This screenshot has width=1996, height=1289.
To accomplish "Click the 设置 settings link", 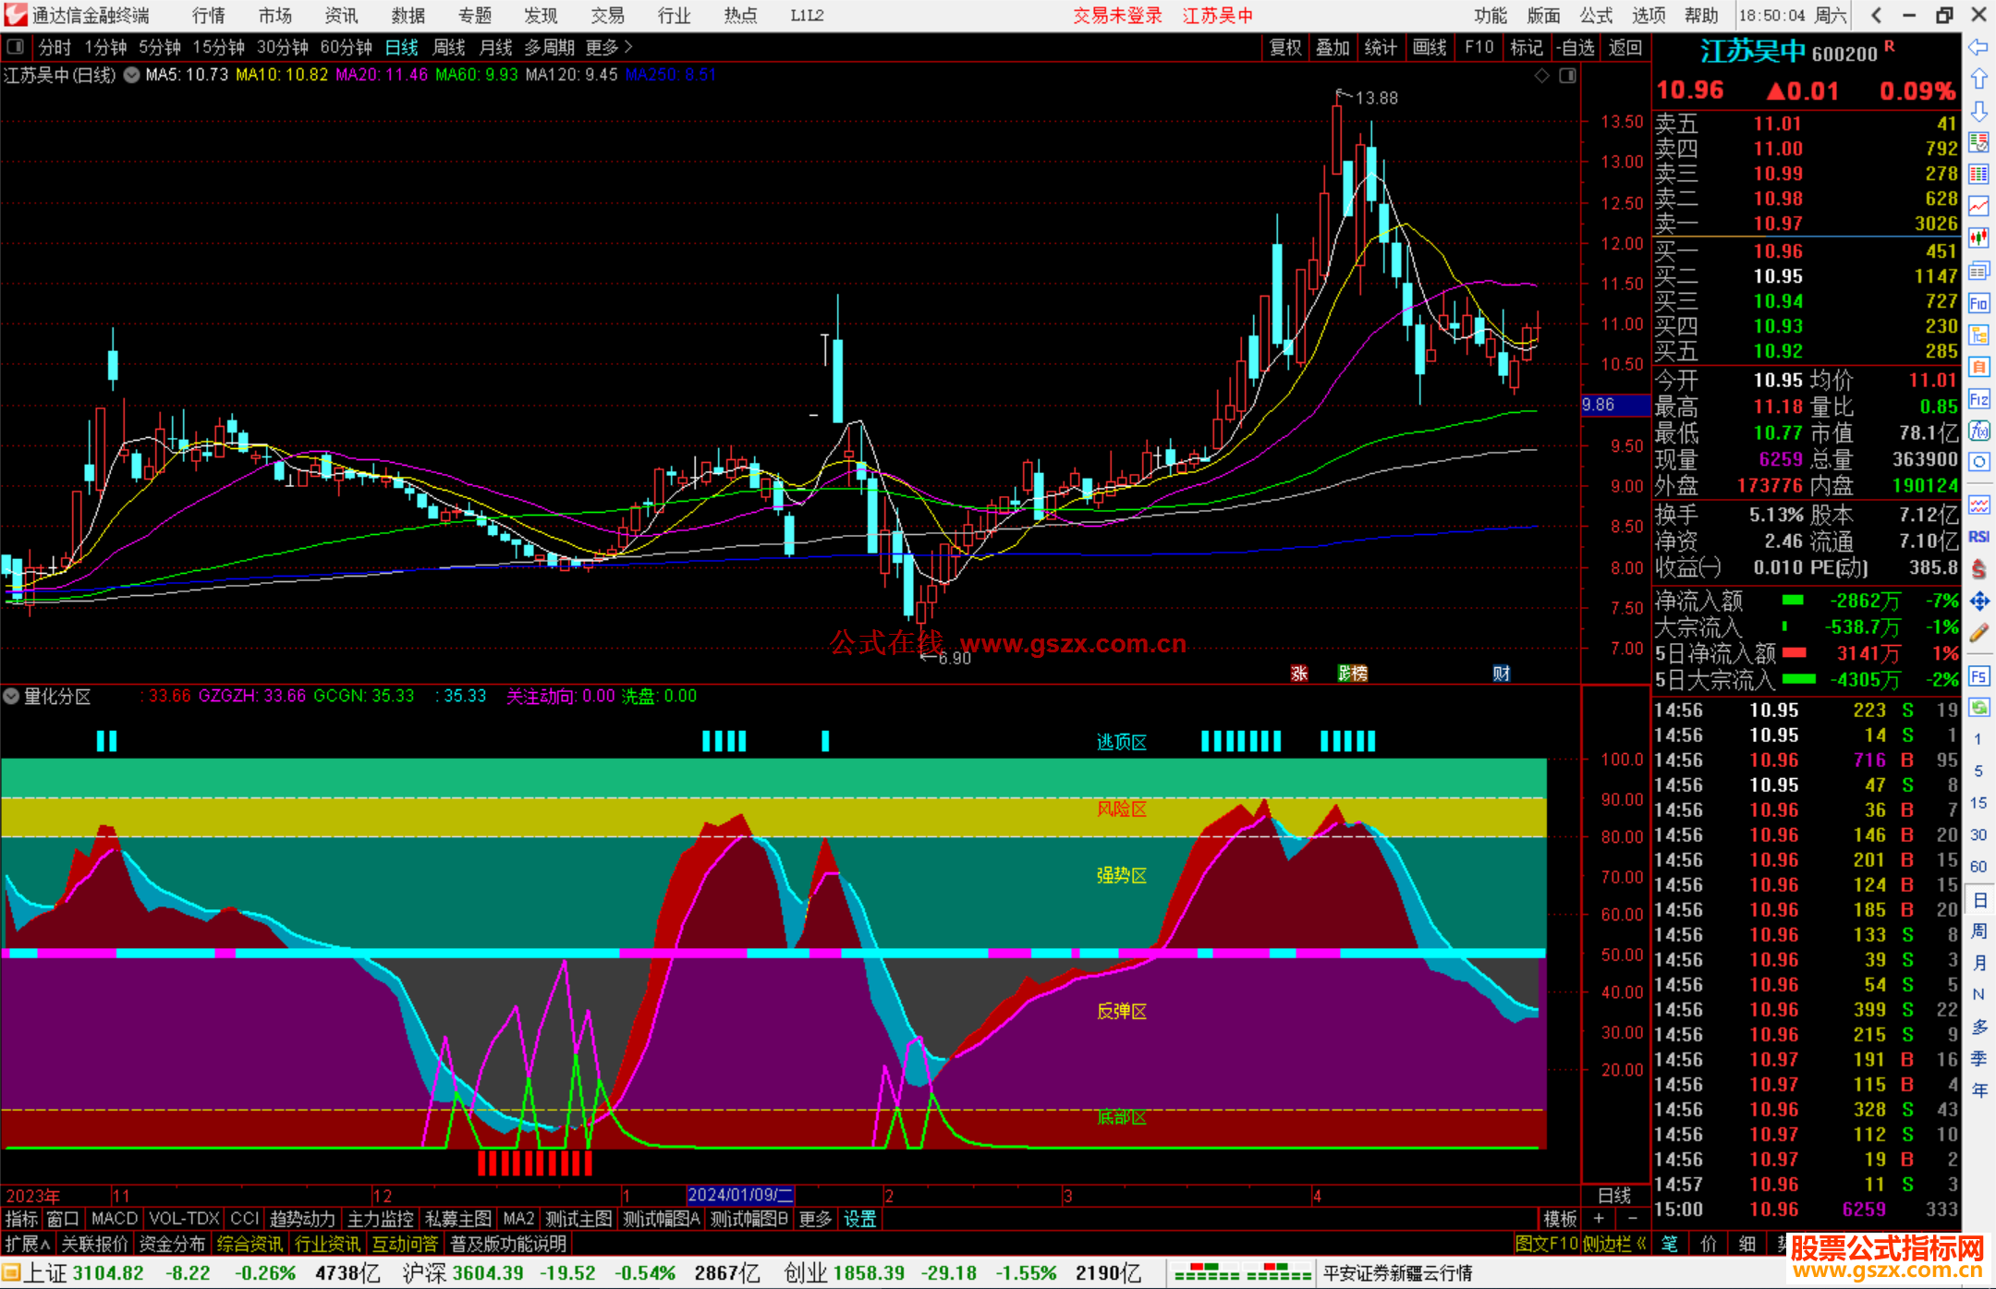I will tap(859, 1219).
